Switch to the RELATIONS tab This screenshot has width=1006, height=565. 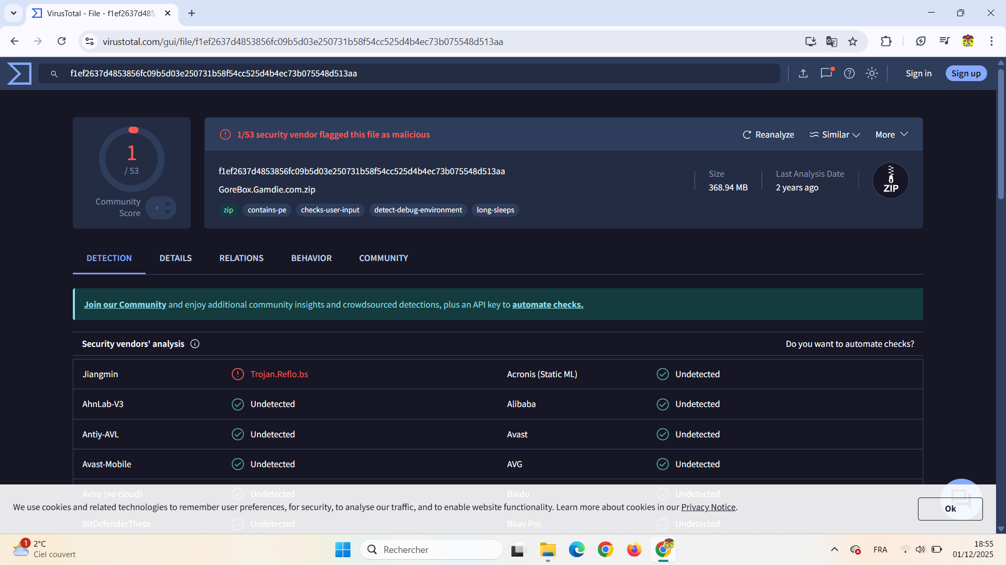click(241, 258)
